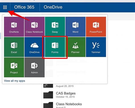The image size is (135, 108).
Task: Select the CAS Badges folder icon
Action: 48,95
